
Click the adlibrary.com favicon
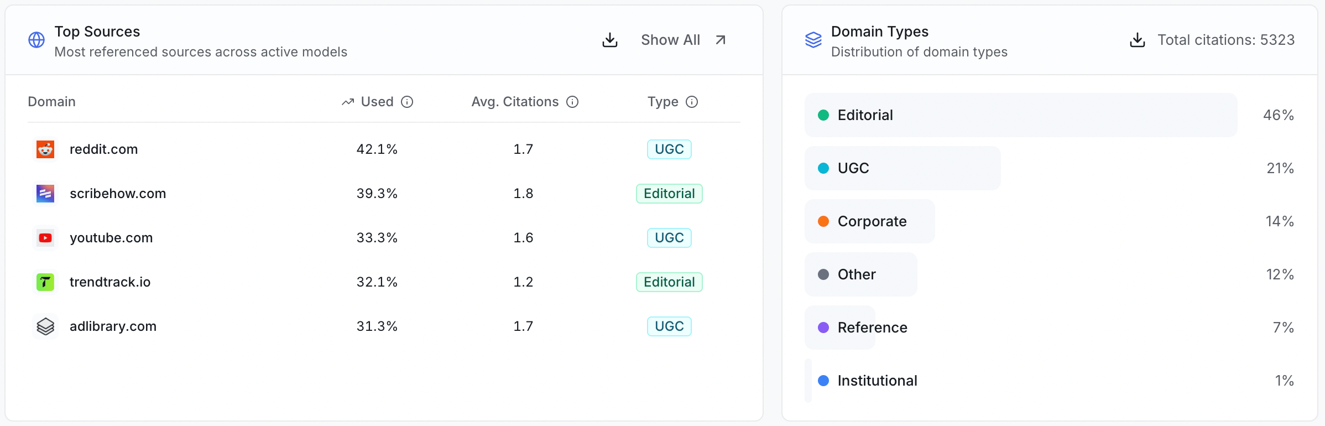pos(45,326)
